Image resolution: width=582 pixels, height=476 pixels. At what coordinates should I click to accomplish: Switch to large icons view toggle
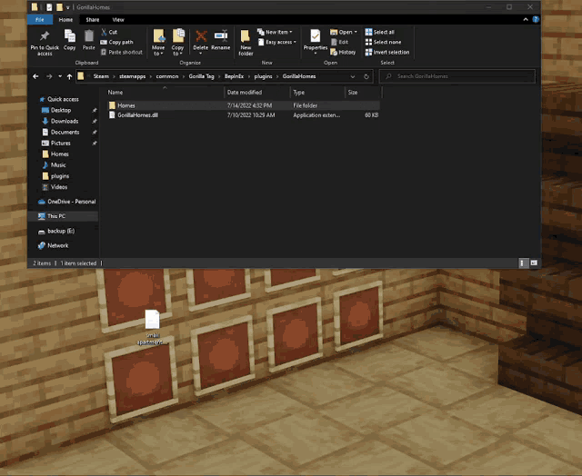[x=534, y=263]
